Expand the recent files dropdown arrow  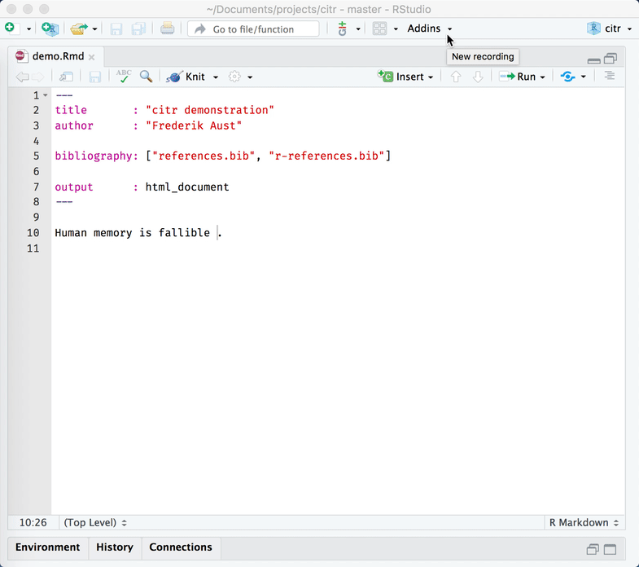(94, 29)
